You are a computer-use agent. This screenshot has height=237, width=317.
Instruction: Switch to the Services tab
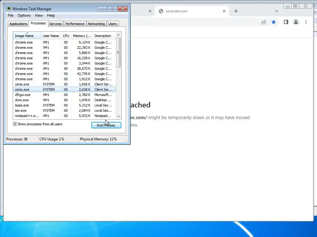click(55, 24)
